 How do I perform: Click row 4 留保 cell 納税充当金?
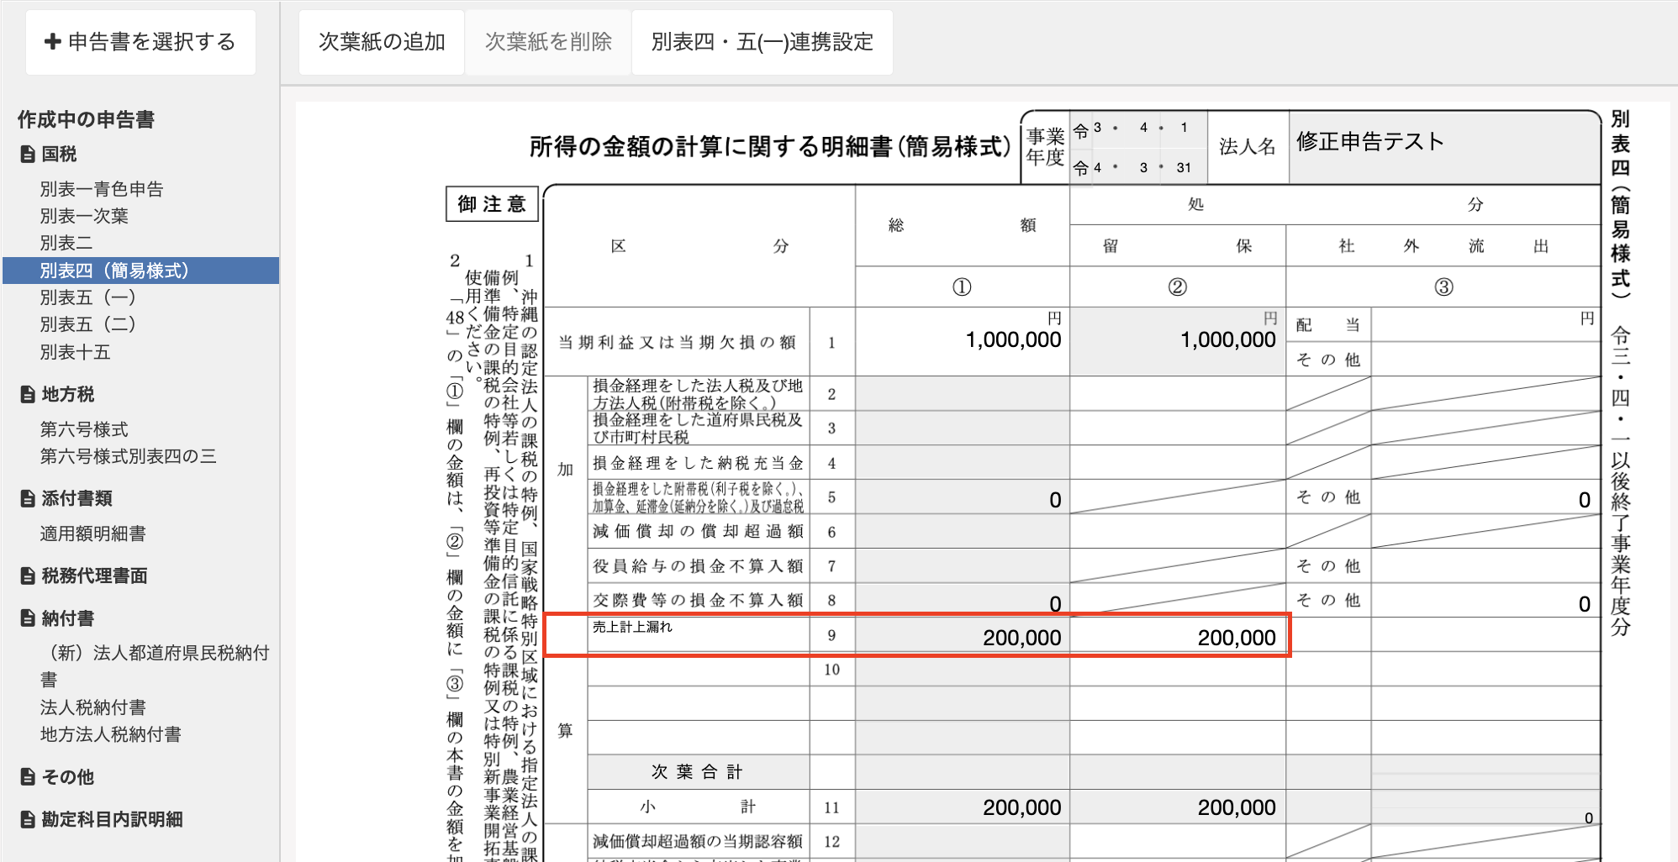[x=1178, y=463]
